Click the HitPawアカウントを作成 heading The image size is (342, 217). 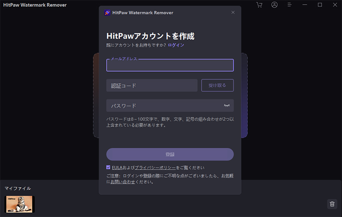(150, 36)
